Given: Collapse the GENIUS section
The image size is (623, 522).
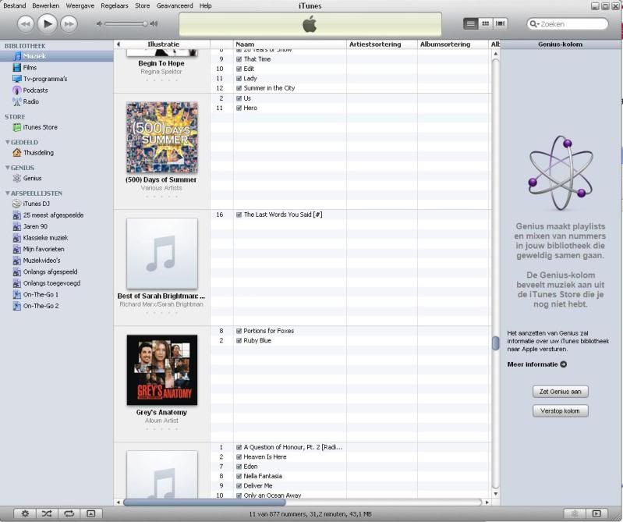Looking at the screenshot, I should (8, 168).
